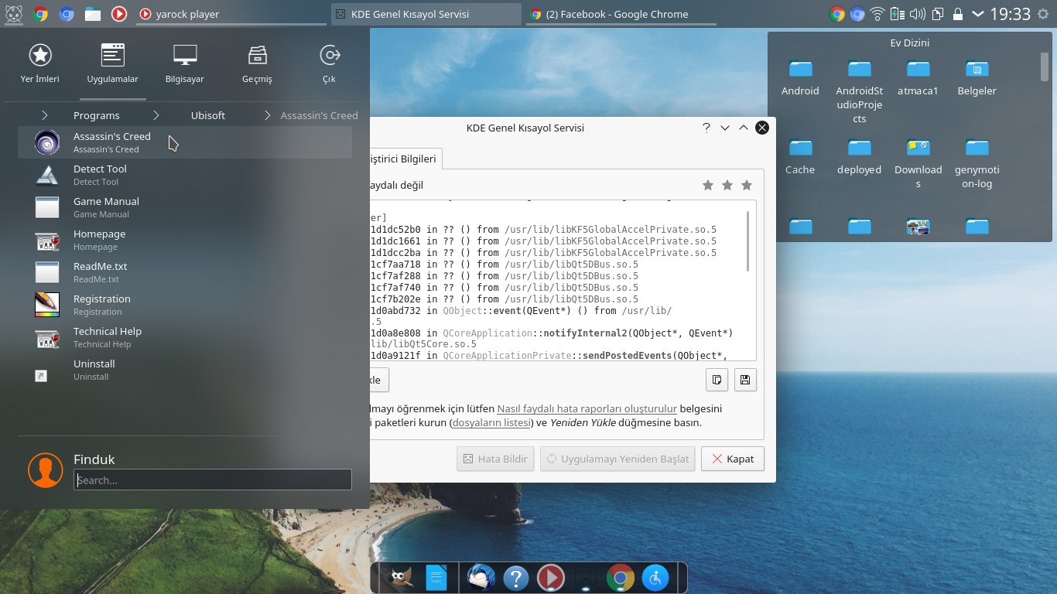Click the launcher Search field

pyautogui.click(x=213, y=480)
